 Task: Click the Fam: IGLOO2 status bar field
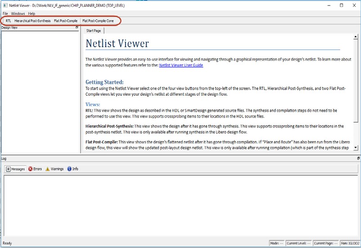tap(350, 243)
